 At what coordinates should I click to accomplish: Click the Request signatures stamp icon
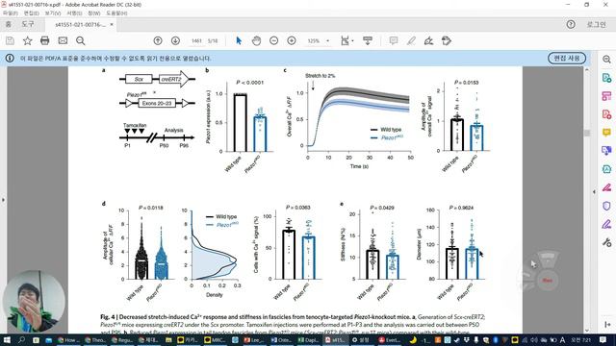tap(447, 40)
